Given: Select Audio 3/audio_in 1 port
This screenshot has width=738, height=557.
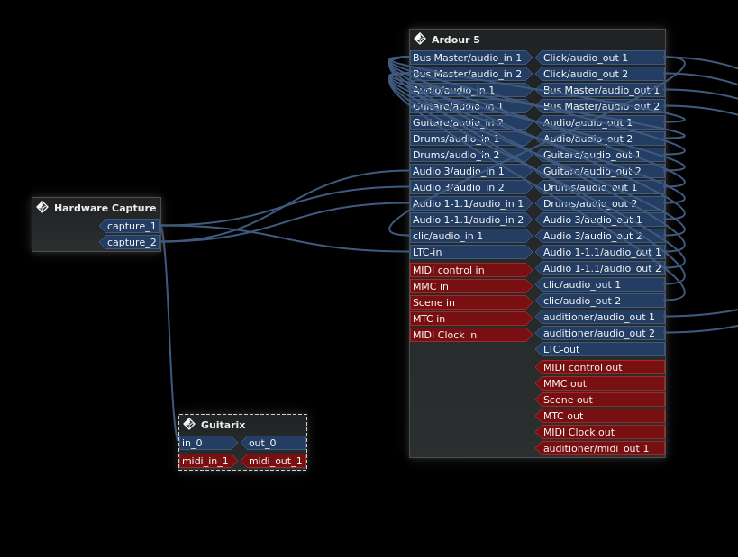Looking at the screenshot, I should [x=471, y=171].
